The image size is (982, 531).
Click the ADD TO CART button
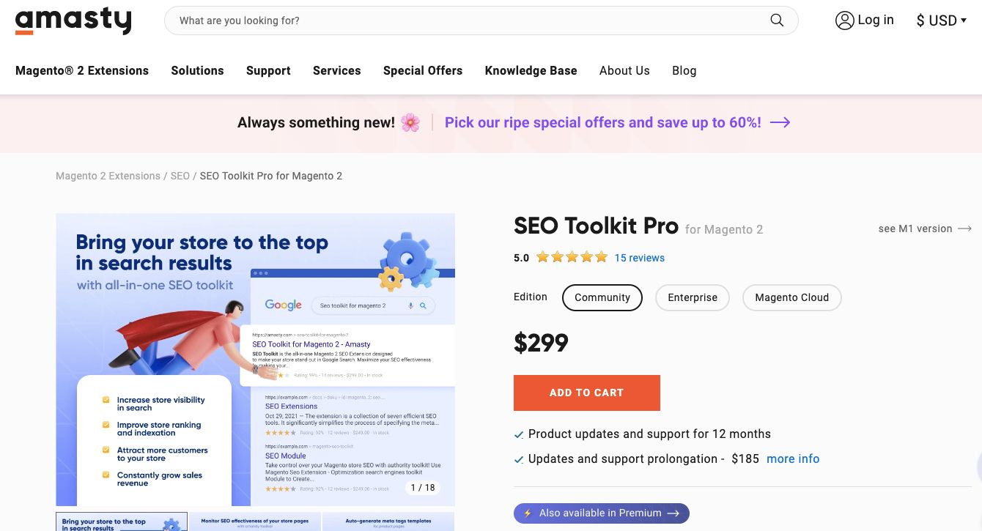pyautogui.click(x=586, y=393)
